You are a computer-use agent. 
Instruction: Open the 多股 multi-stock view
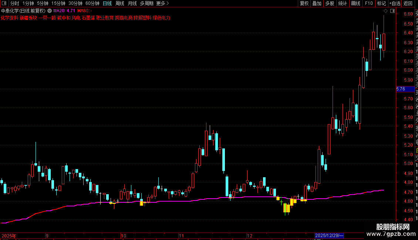point(330,3)
